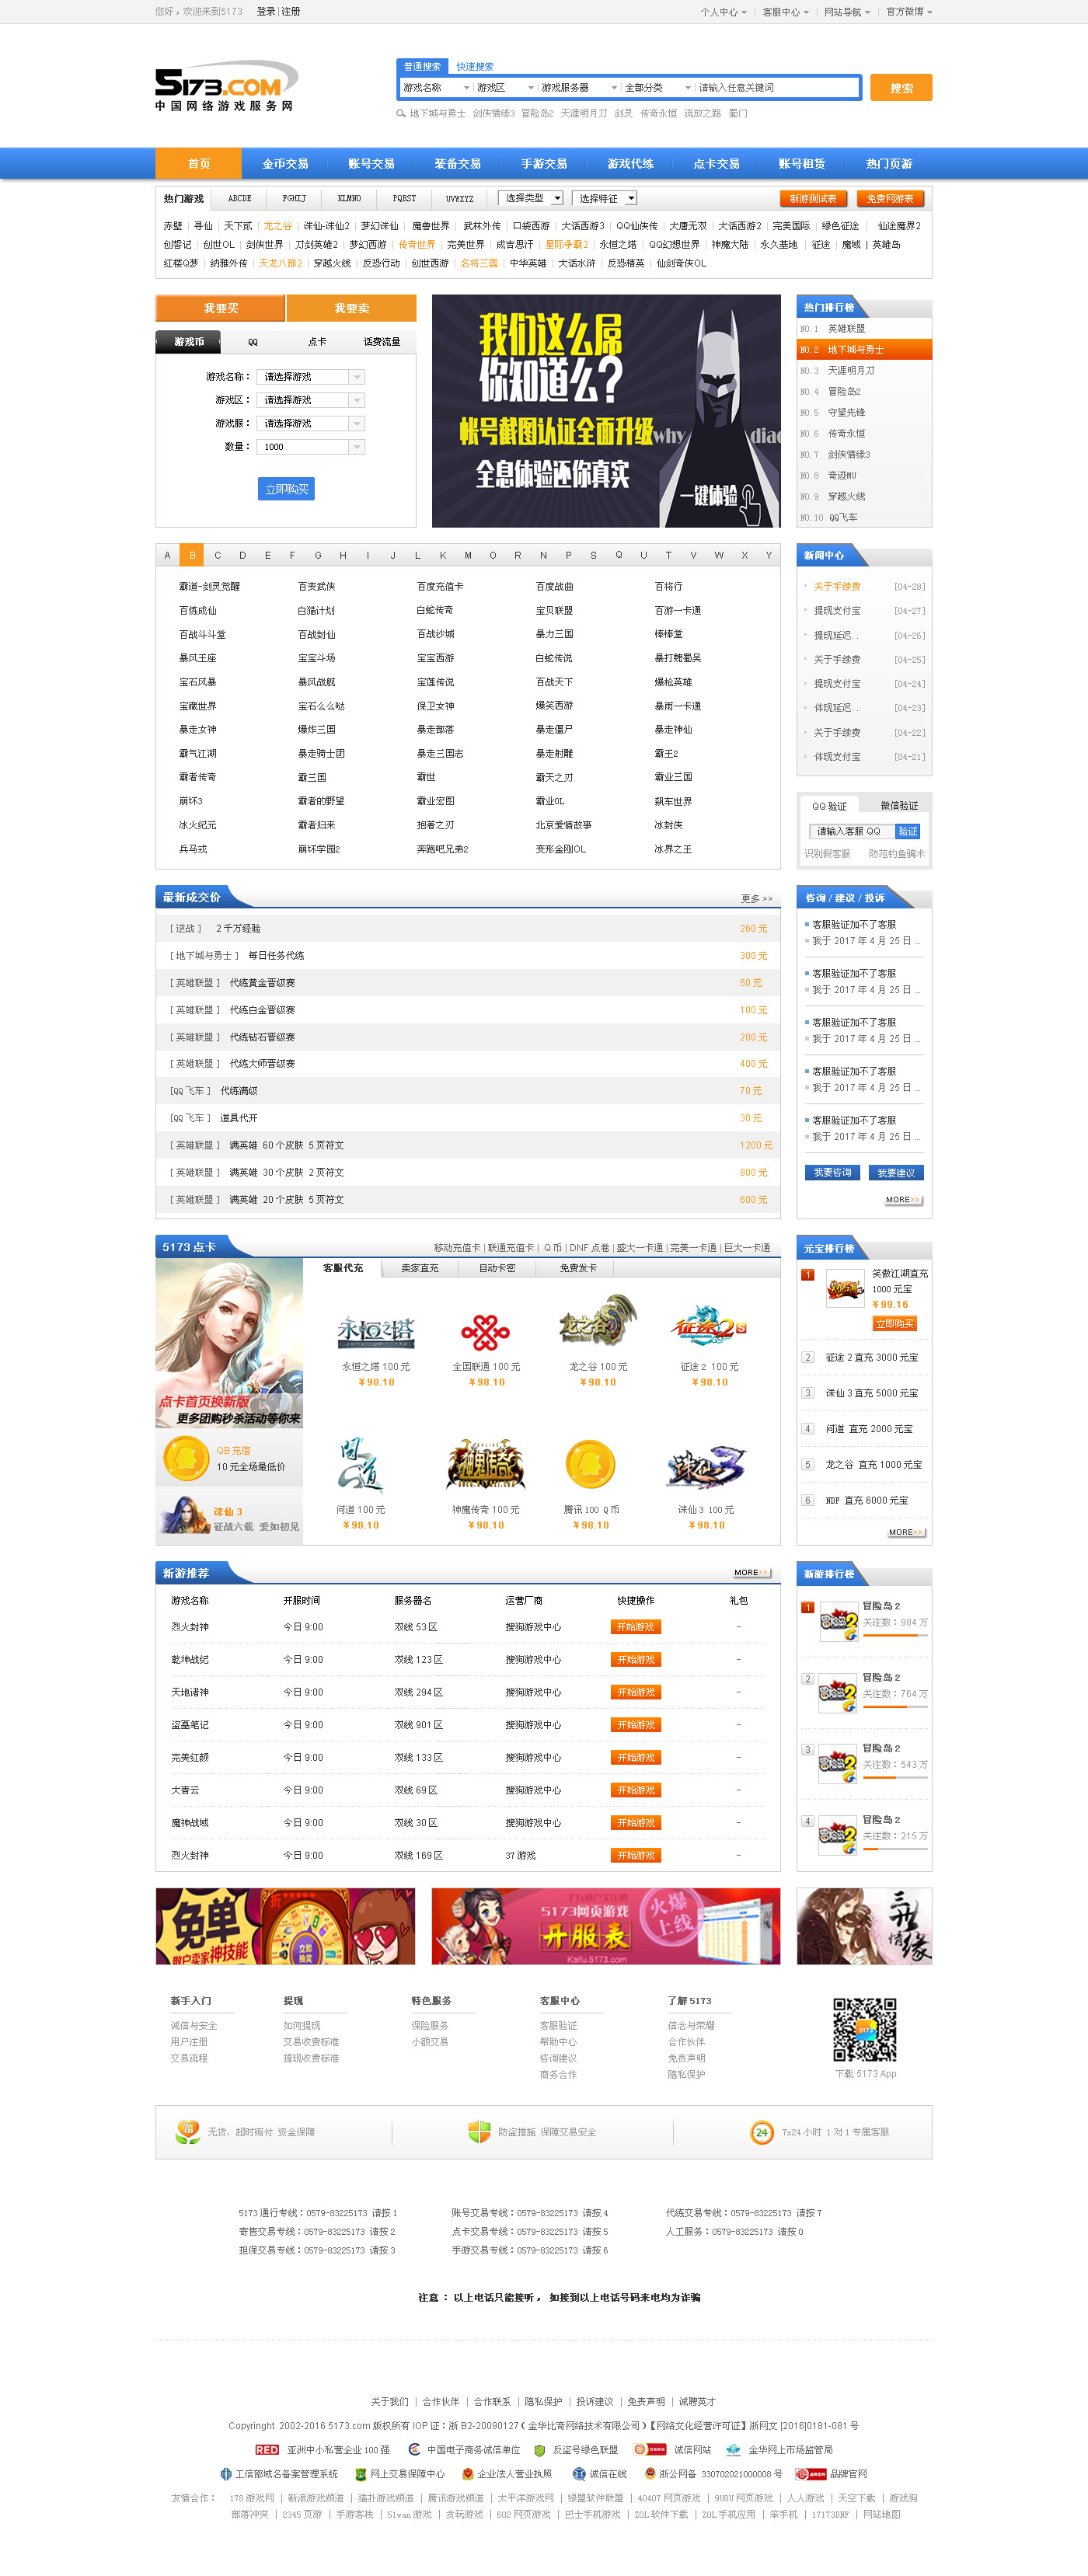Click the 诛仙3 100元 card icon
The image size is (1088, 2576).
706,1467
